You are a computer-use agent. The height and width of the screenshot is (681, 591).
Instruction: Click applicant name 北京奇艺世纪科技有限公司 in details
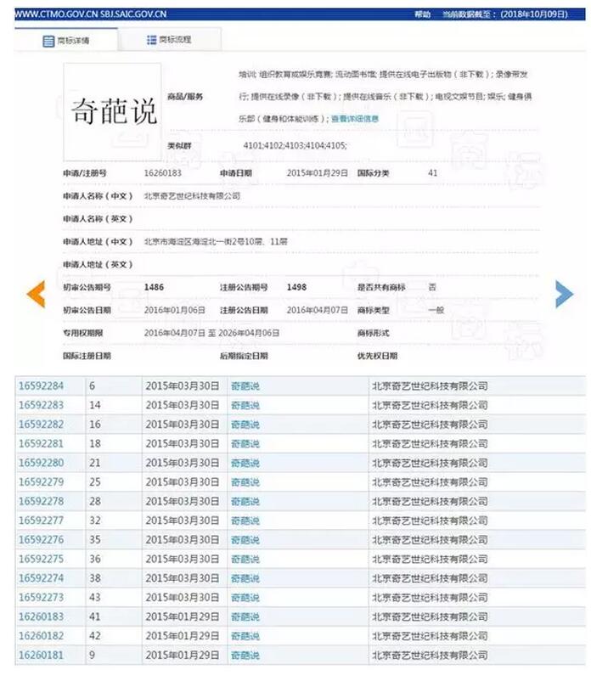pyautogui.click(x=192, y=196)
